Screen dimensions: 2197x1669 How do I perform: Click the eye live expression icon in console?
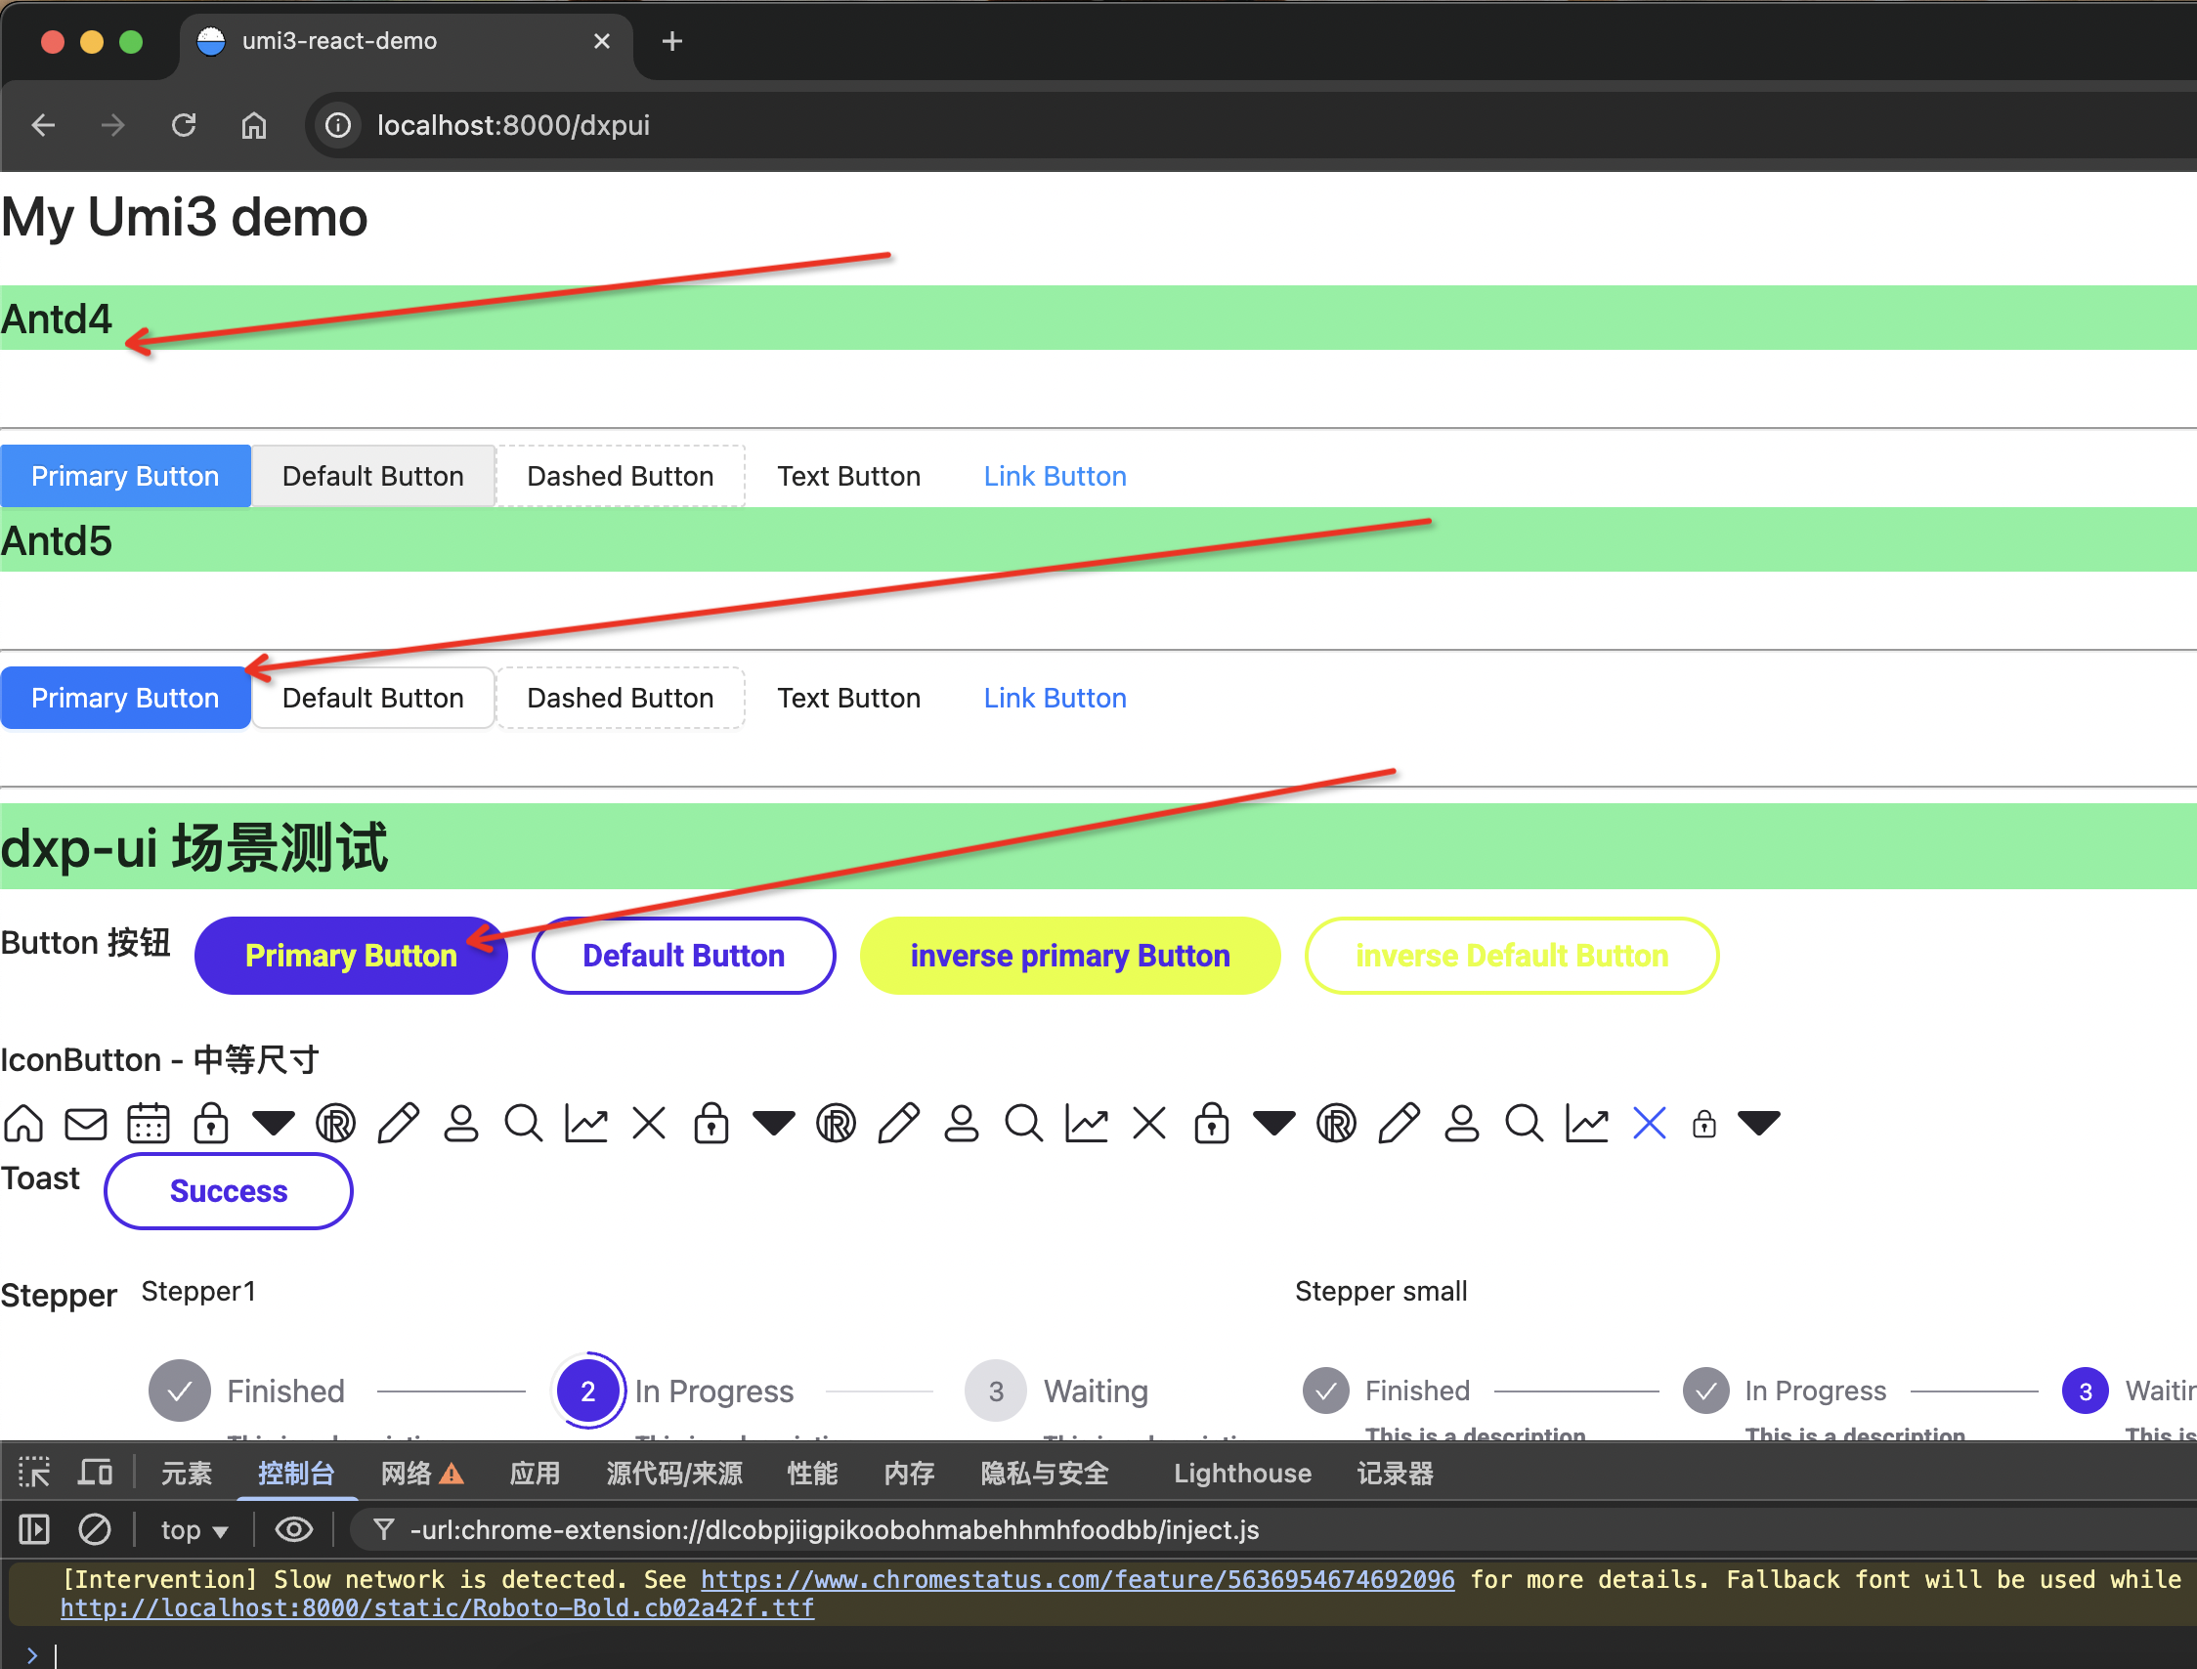click(293, 1530)
